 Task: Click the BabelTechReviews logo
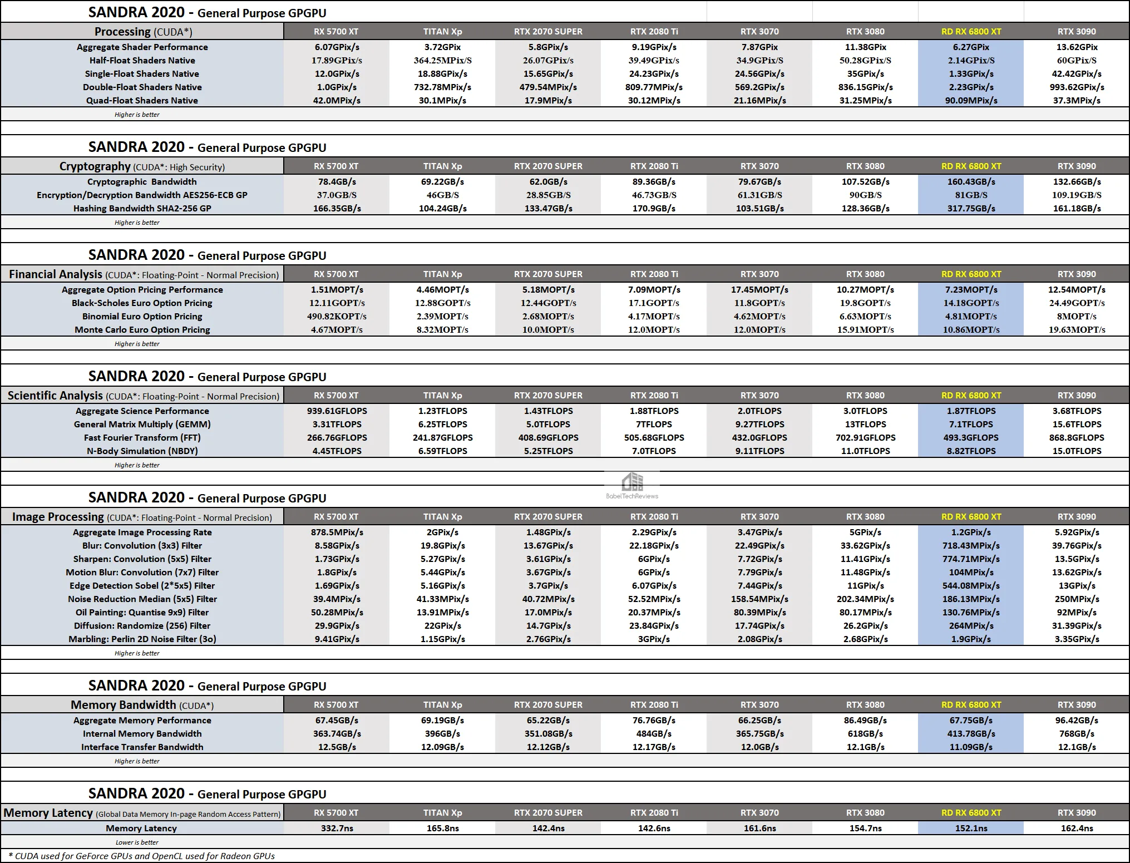[632, 486]
